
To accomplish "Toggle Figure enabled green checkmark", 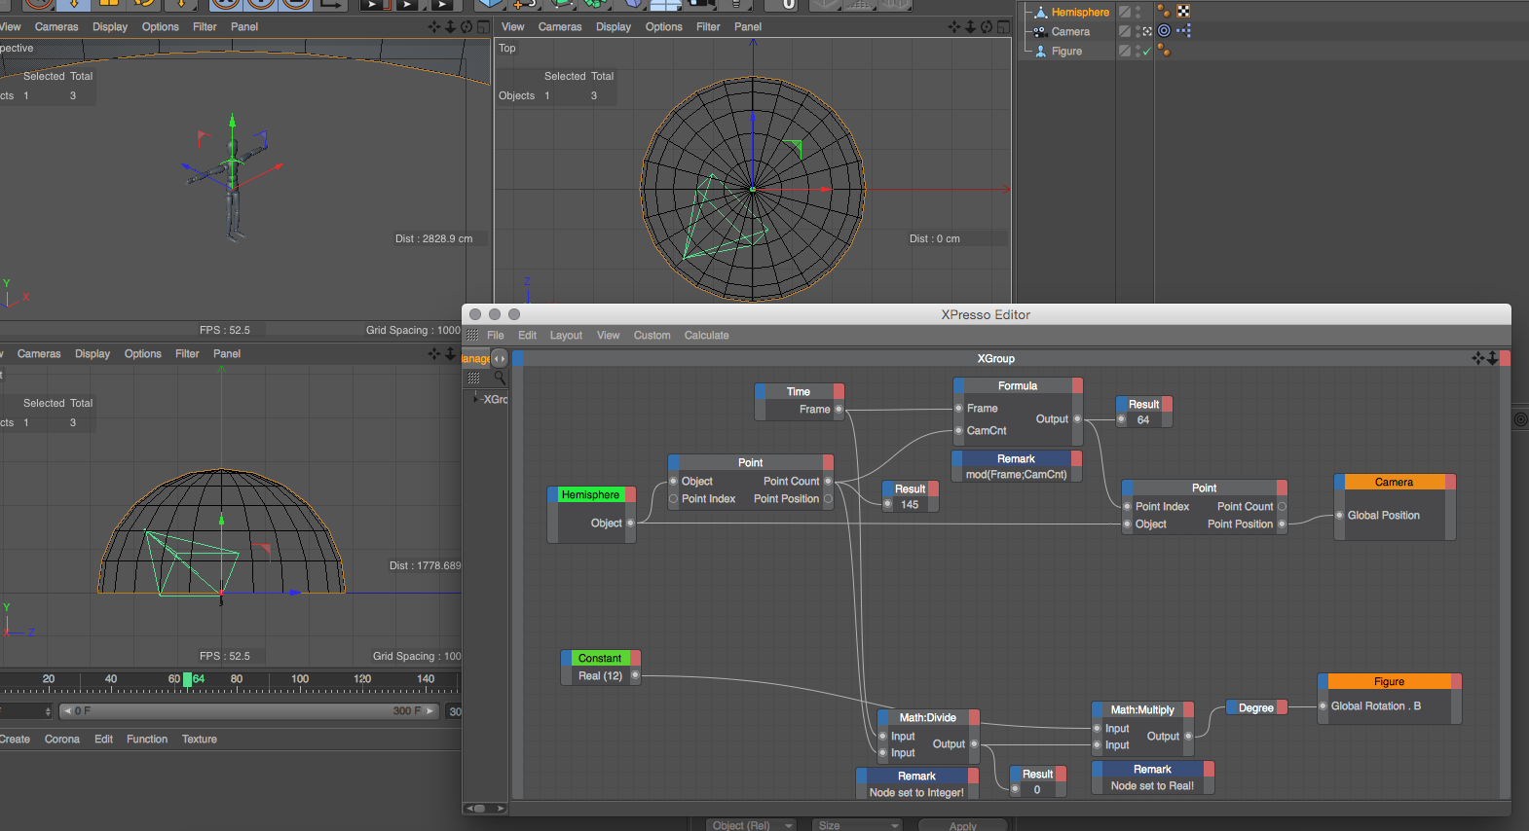I will pos(1147,51).
